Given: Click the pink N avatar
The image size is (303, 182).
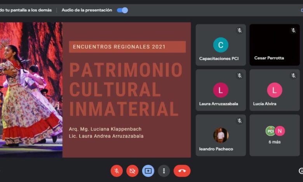Looking at the screenshot, I should click(x=280, y=131).
